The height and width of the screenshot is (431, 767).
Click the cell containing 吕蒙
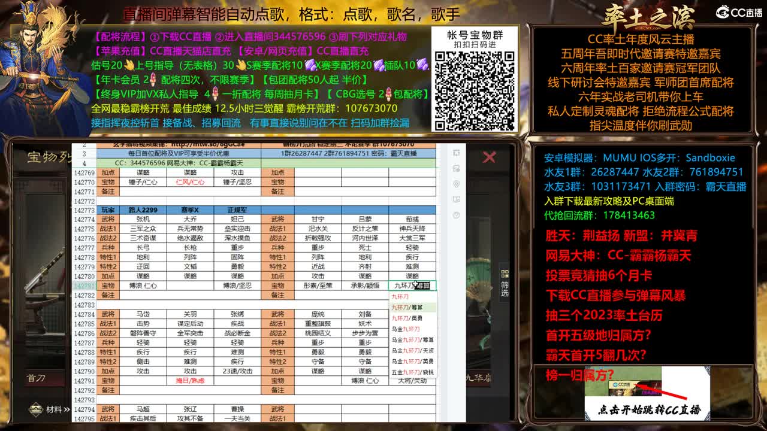[365, 219]
